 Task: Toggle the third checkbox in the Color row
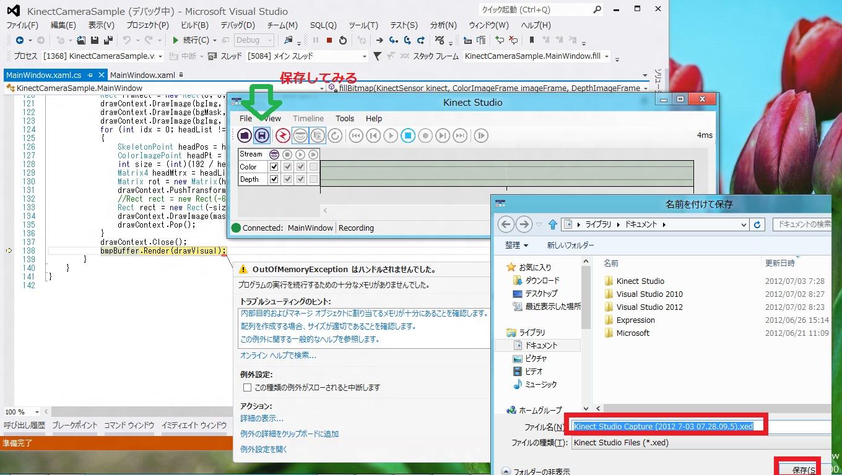[300, 167]
